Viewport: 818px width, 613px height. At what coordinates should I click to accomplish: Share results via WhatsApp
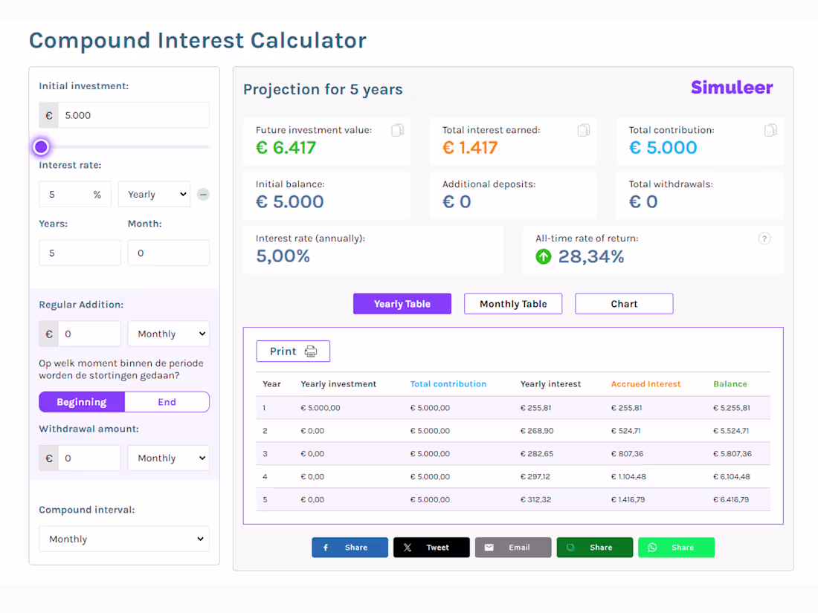point(676,548)
